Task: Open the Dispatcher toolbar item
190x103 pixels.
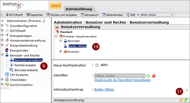Action: click(x=35, y=15)
